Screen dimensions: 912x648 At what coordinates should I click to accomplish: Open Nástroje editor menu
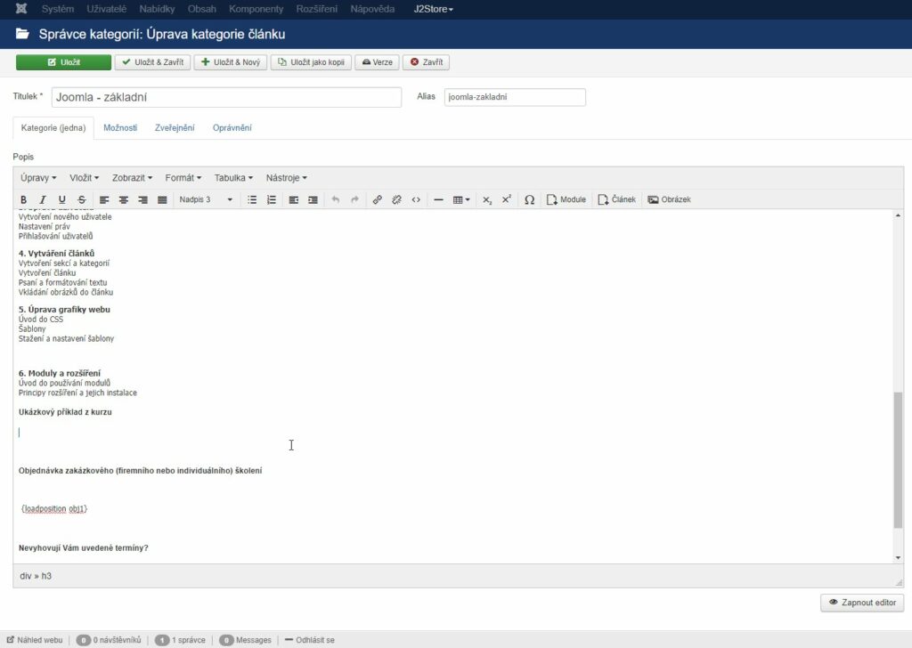(x=286, y=178)
